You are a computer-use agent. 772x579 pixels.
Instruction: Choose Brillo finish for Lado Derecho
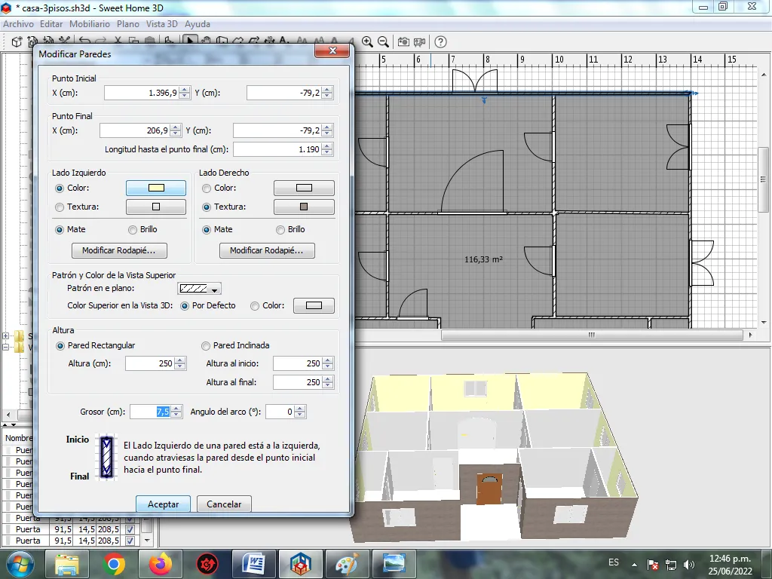[x=280, y=229]
